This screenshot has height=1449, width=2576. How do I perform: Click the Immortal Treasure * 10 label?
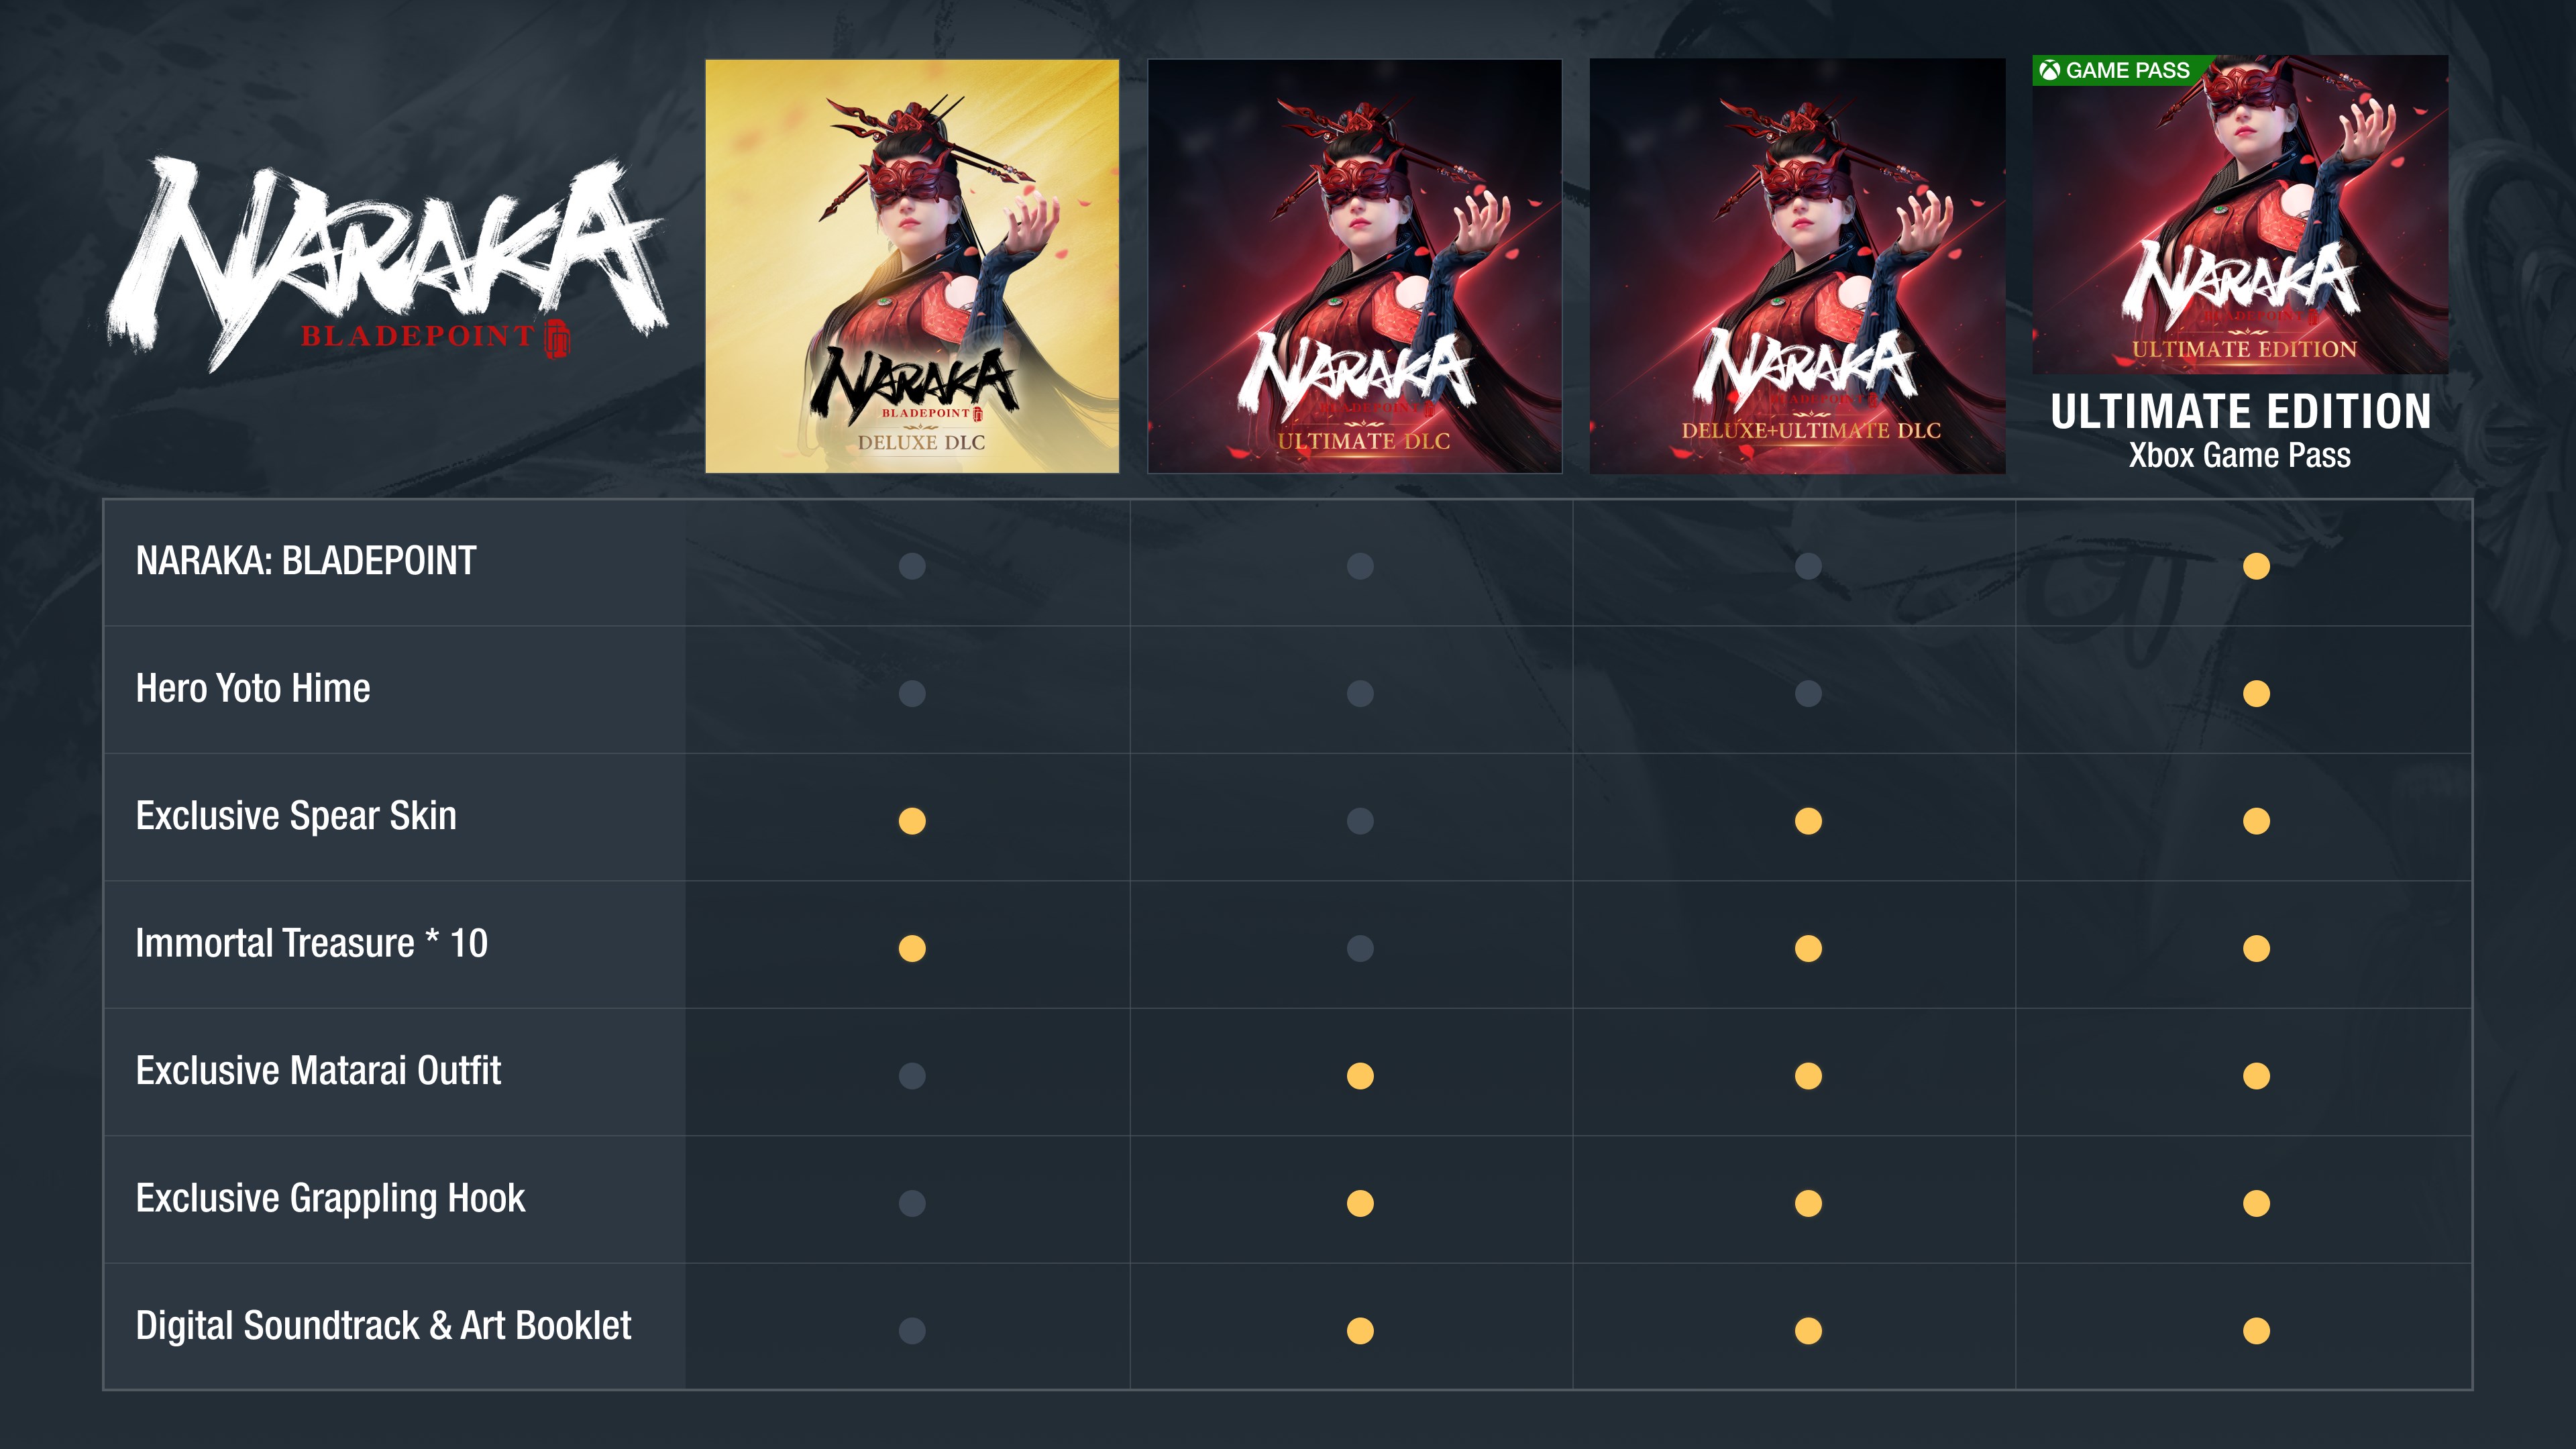[311, 944]
